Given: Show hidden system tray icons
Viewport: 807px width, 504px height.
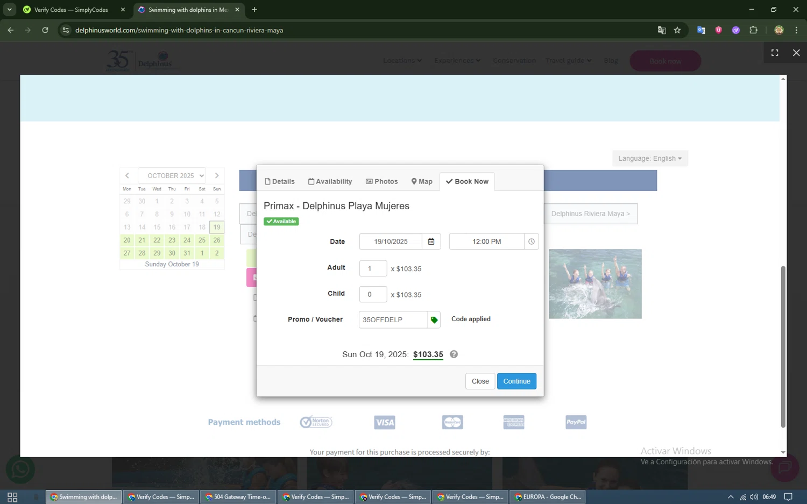Looking at the screenshot, I should click(730, 497).
